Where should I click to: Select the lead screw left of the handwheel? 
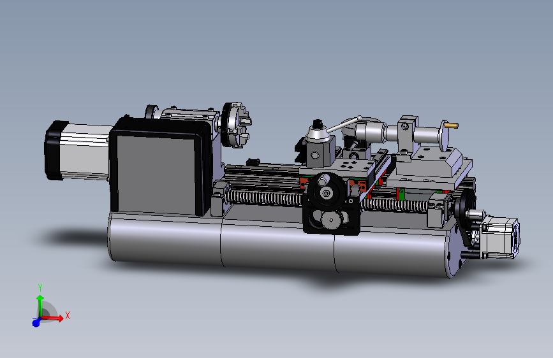265,197
